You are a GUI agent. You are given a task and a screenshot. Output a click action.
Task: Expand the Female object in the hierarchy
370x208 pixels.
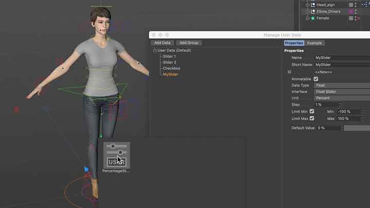point(307,18)
